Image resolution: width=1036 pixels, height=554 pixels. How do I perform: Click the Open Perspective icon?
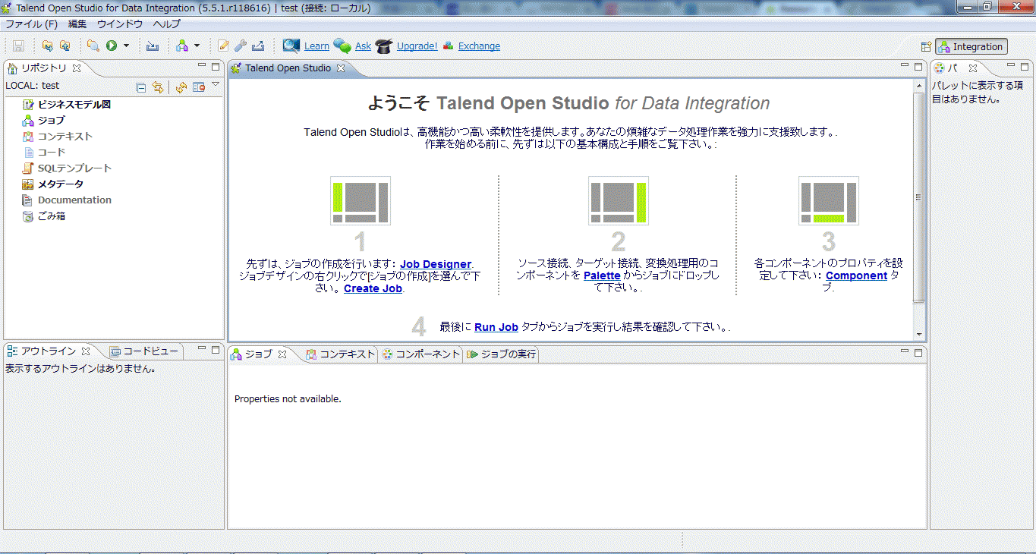click(x=926, y=46)
